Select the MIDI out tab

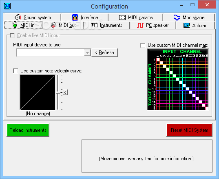pyautogui.click(x=63, y=25)
